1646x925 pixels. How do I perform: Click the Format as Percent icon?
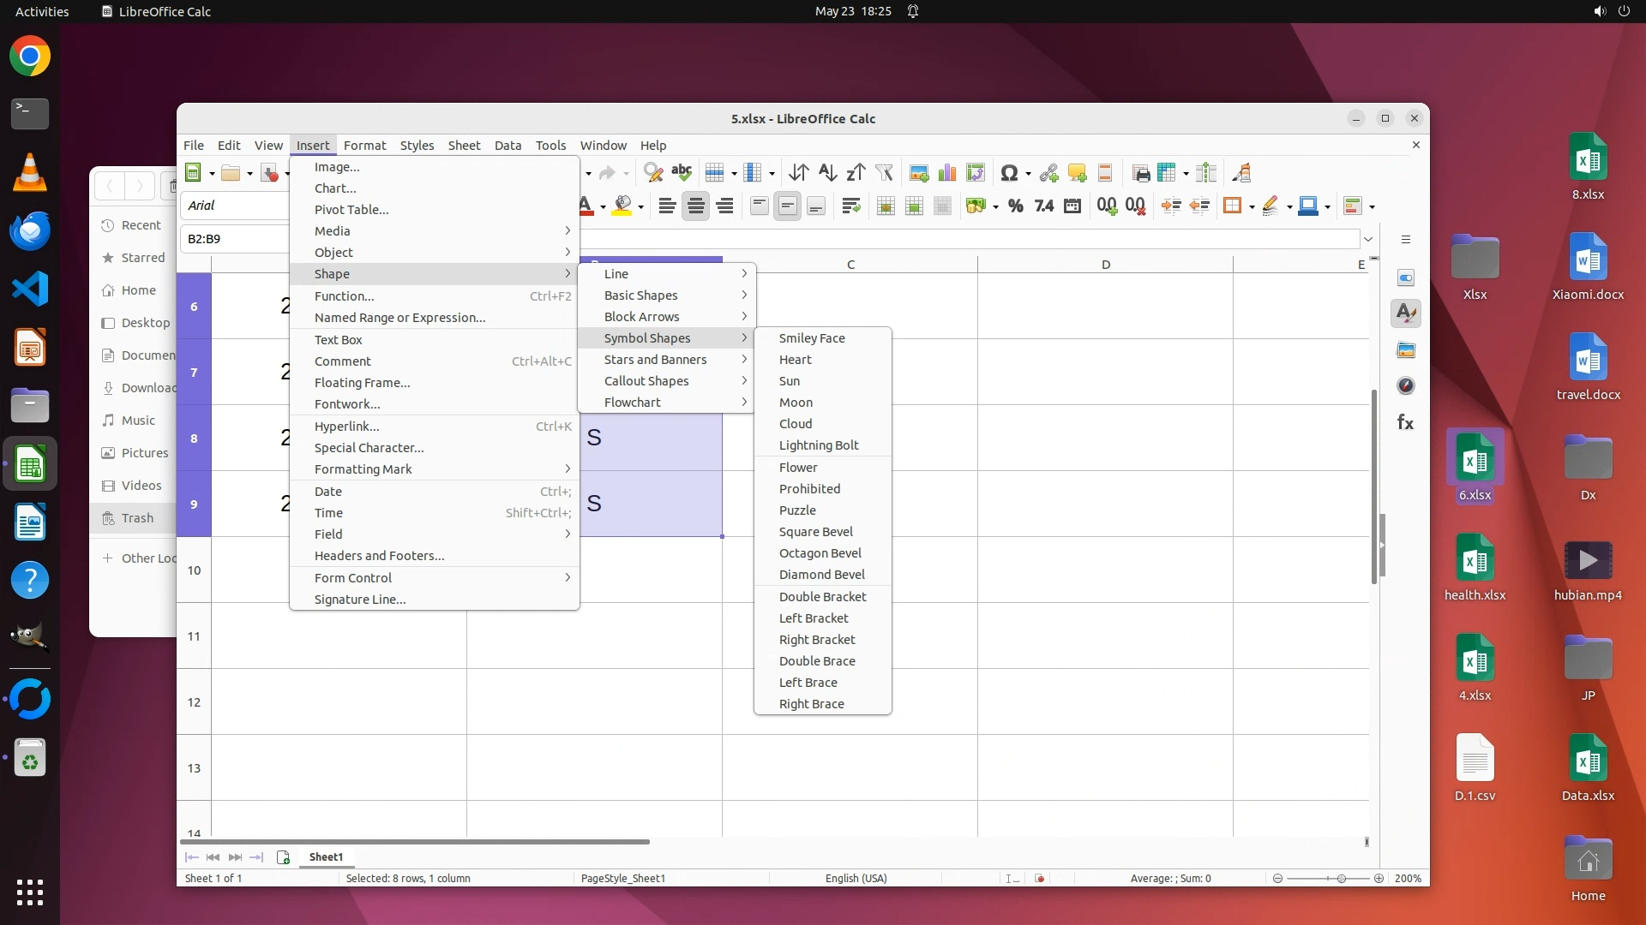(x=1016, y=206)
